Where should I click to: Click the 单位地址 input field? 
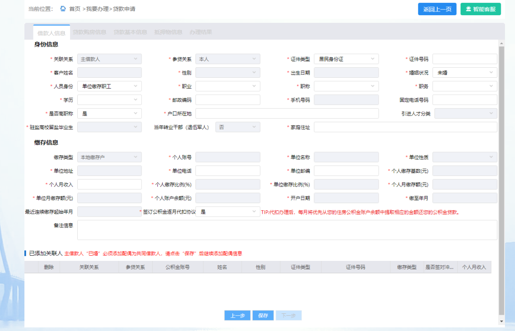[x=109, y=171]
